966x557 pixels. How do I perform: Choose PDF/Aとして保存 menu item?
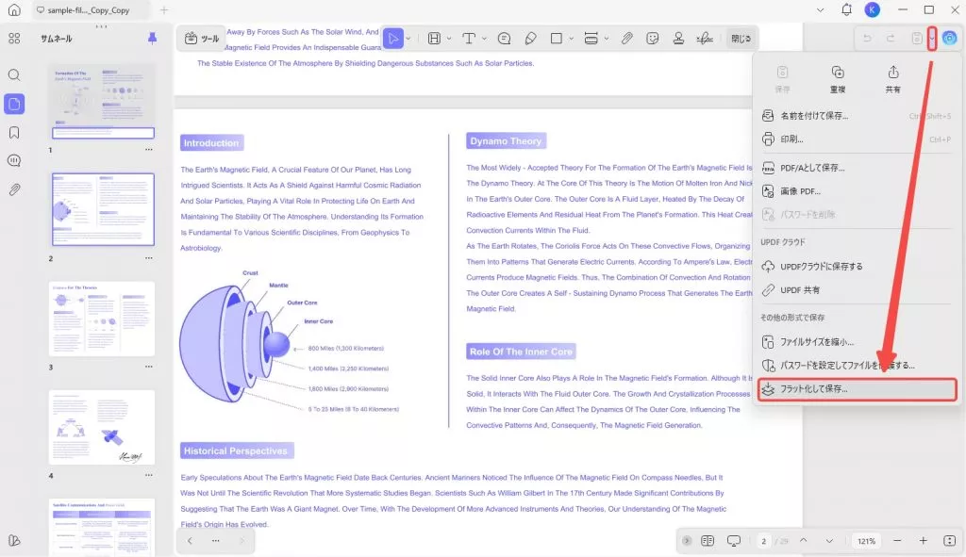pyautogui.click(x=857, y=168)
